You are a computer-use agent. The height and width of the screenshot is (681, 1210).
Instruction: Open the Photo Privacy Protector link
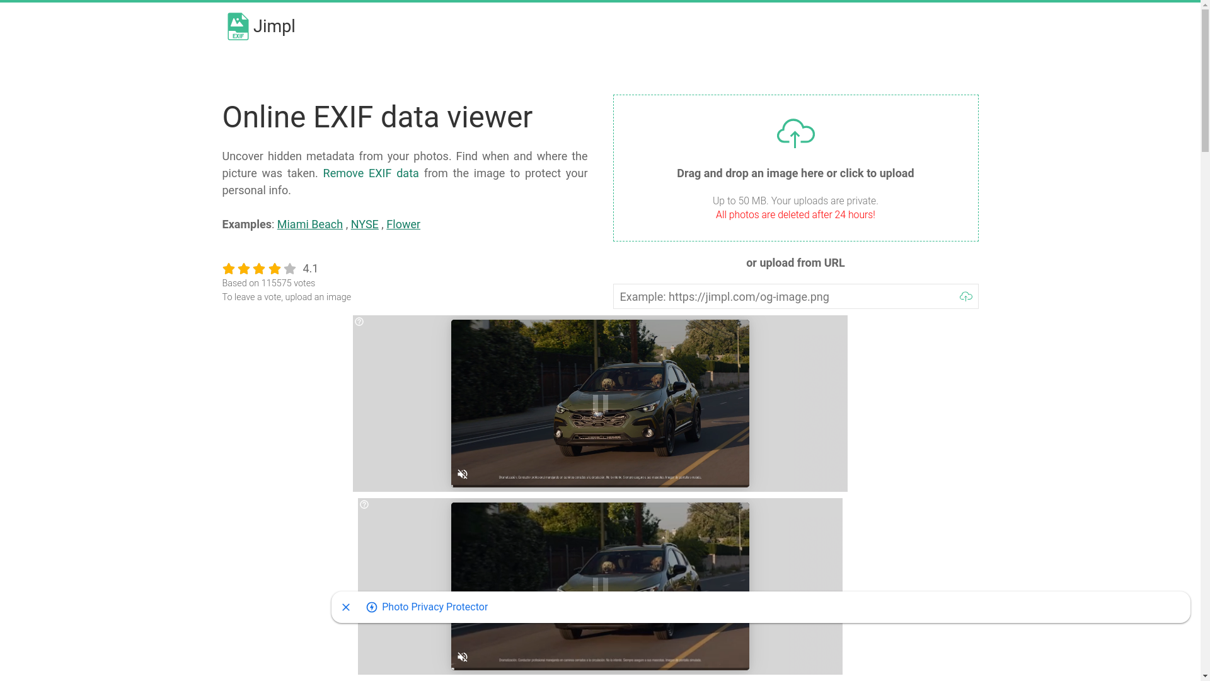pos(435,607)
